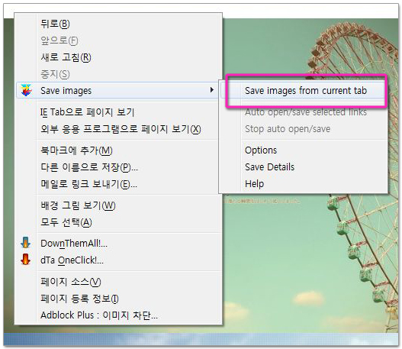Click the 중지(S) stop entry
Viewport: 402px width, 349px height.
tap(118, 74)
